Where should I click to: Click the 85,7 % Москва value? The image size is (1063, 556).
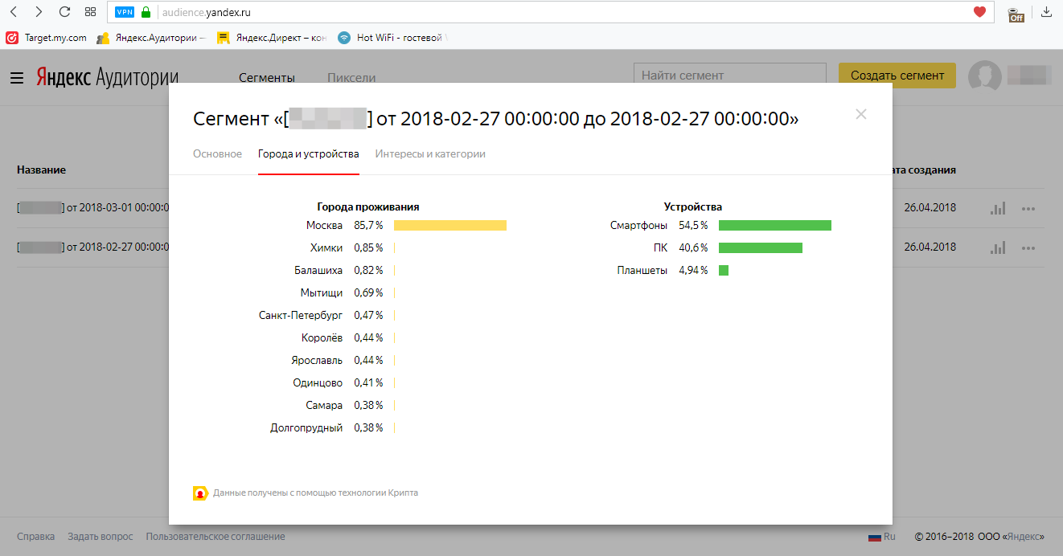(x=368, y=225)
